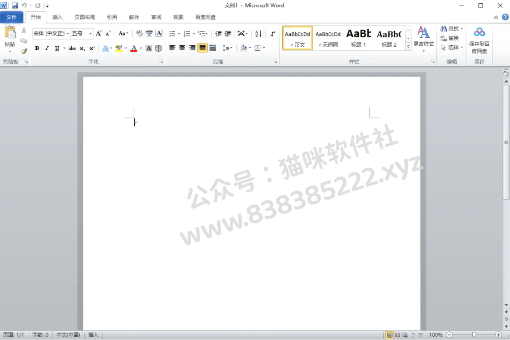Click the Change Styles (更改样式) button
510x340 pixels.
(424, 40)
